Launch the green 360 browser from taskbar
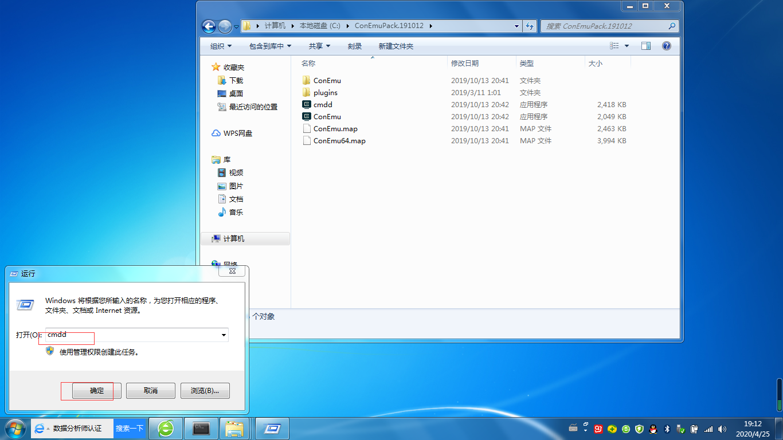Viewport: 783px width, 440px height. [166, 429]
